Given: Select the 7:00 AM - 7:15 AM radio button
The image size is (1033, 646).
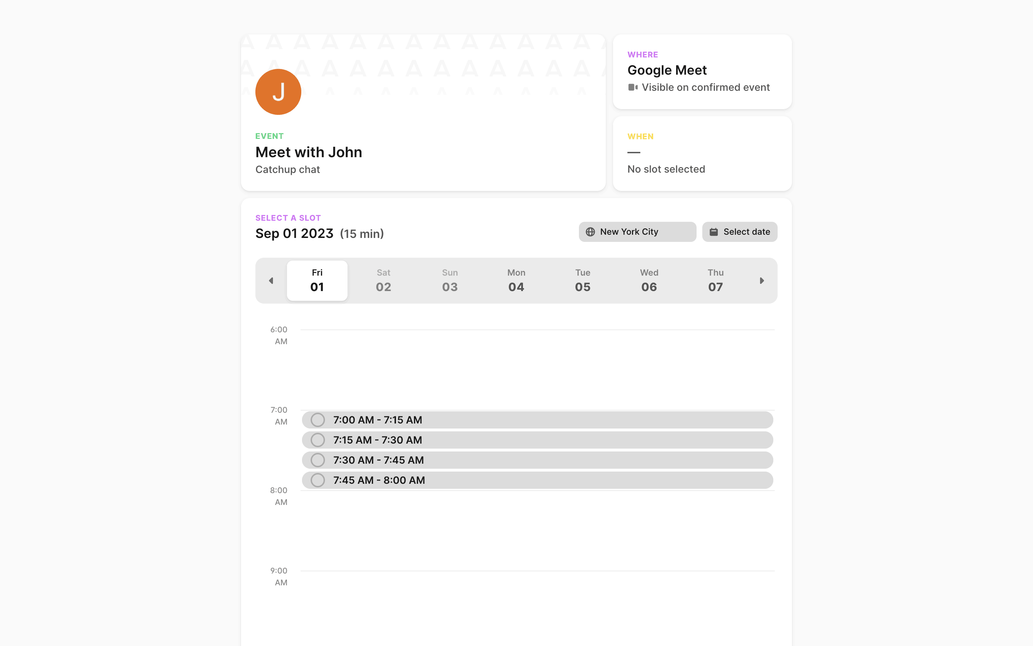Looking at the screenshot, I should [317, 420].
